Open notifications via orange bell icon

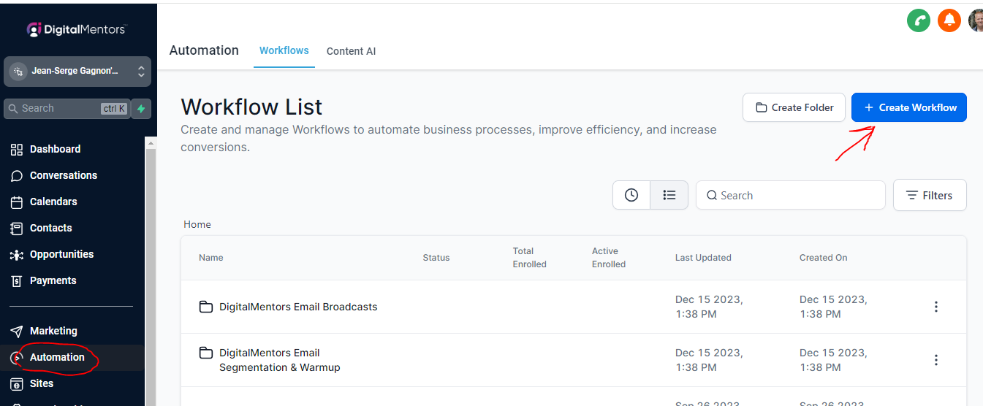949,20
